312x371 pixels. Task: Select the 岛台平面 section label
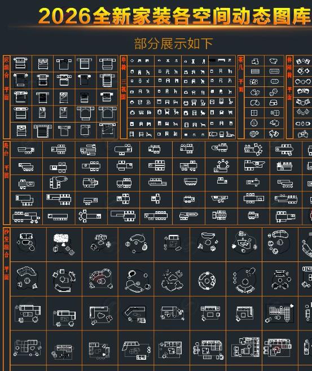[x=6, y=160]
